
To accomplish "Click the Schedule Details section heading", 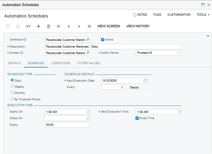I will (x=79, y=74).
